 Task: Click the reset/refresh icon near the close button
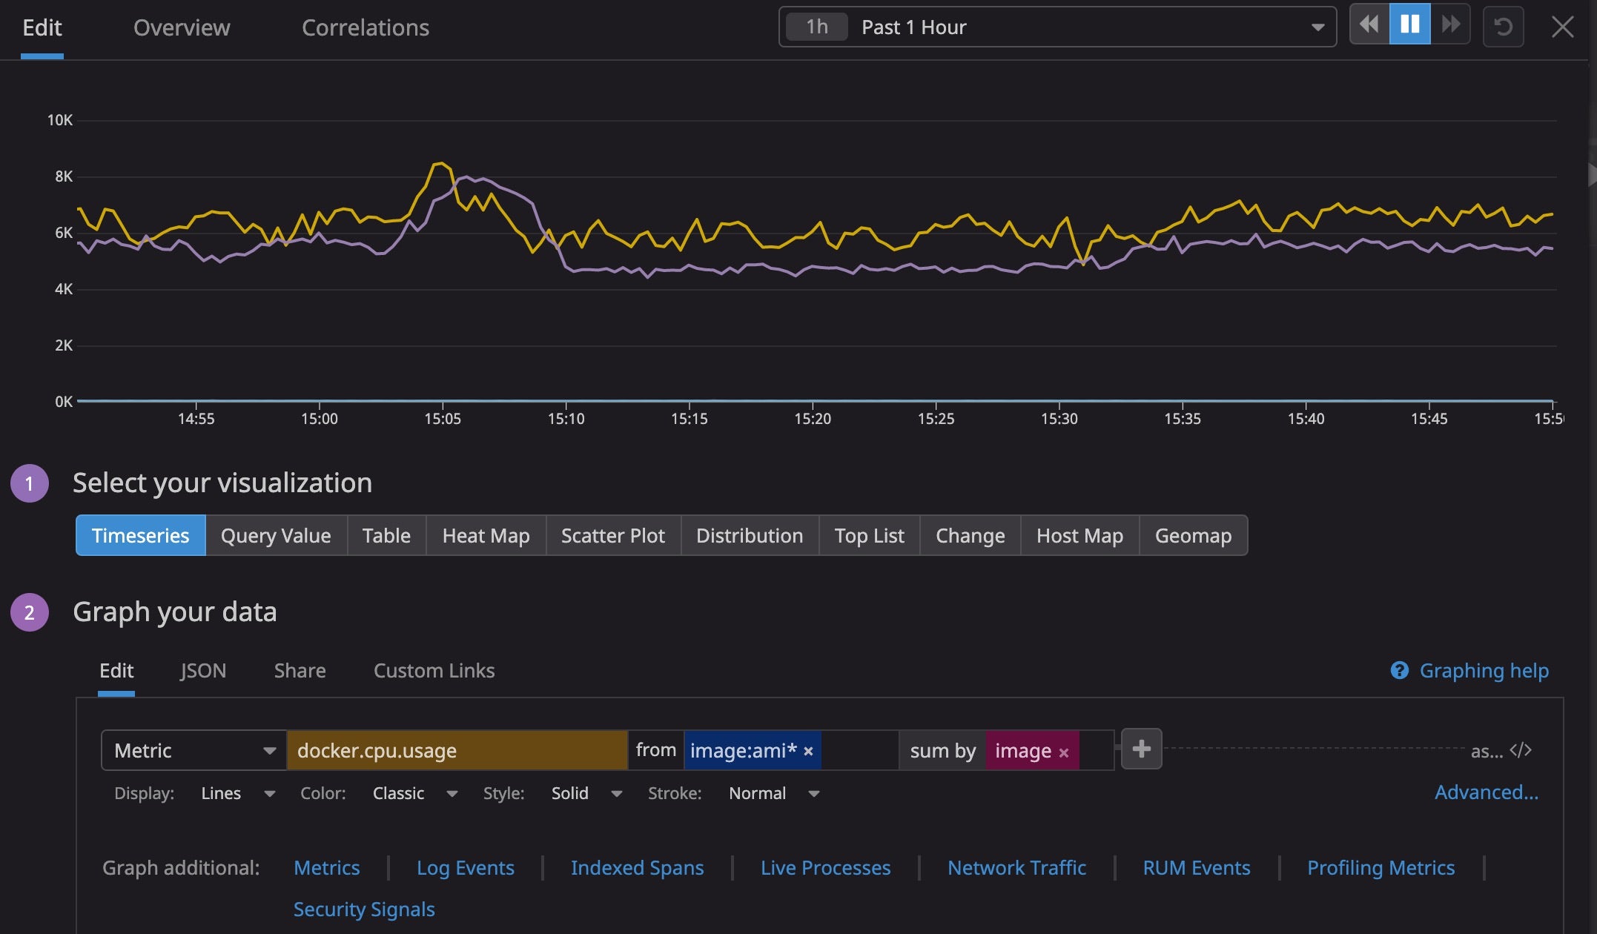pyautogui.click(x=1504, y=27)
